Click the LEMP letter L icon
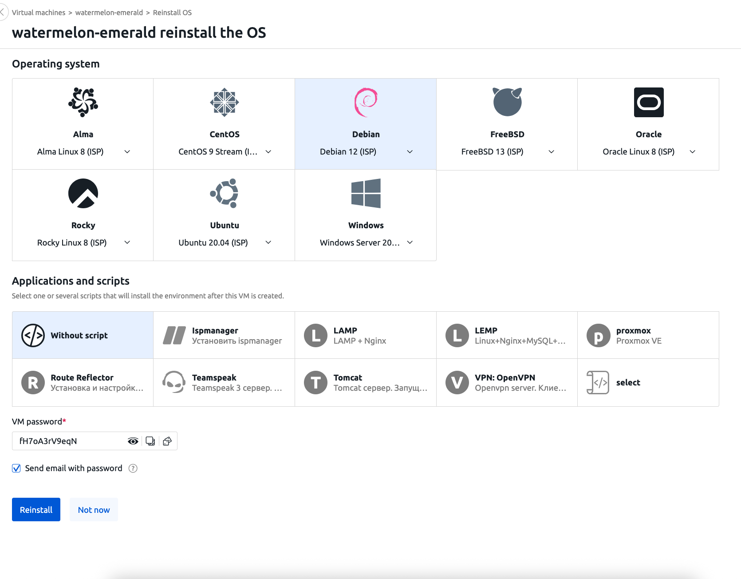 point(457,335)
